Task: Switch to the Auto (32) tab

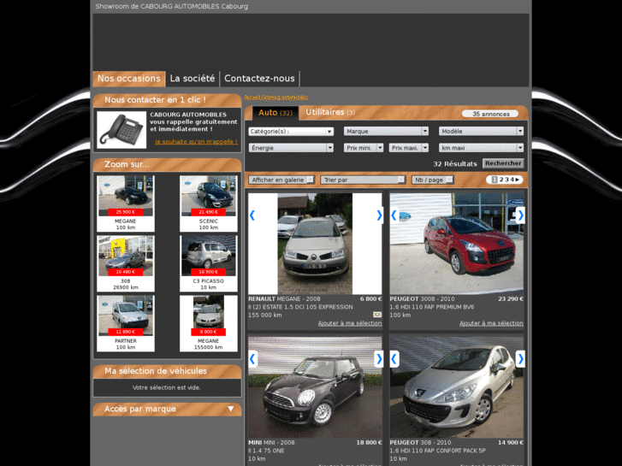Action: point(275,113)
